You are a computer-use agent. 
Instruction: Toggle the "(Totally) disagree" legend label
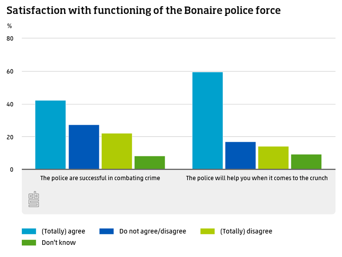[246, 231]
